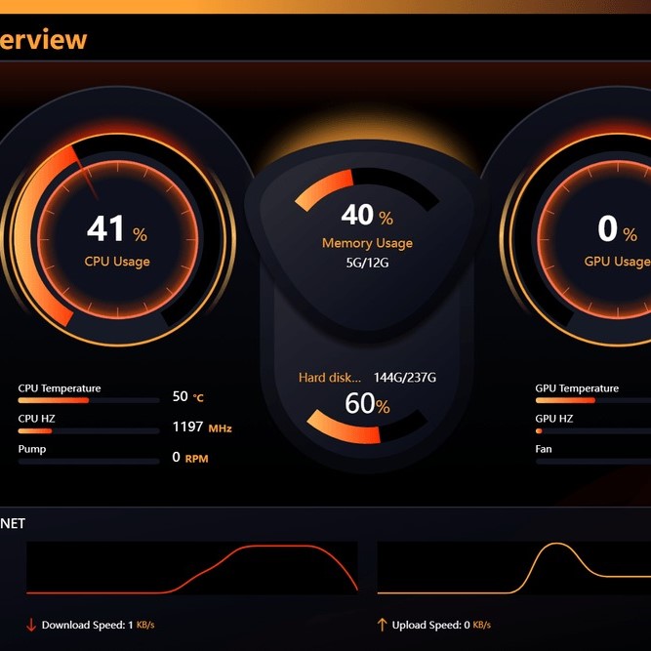Click the orange upload arrow icon

382,625
